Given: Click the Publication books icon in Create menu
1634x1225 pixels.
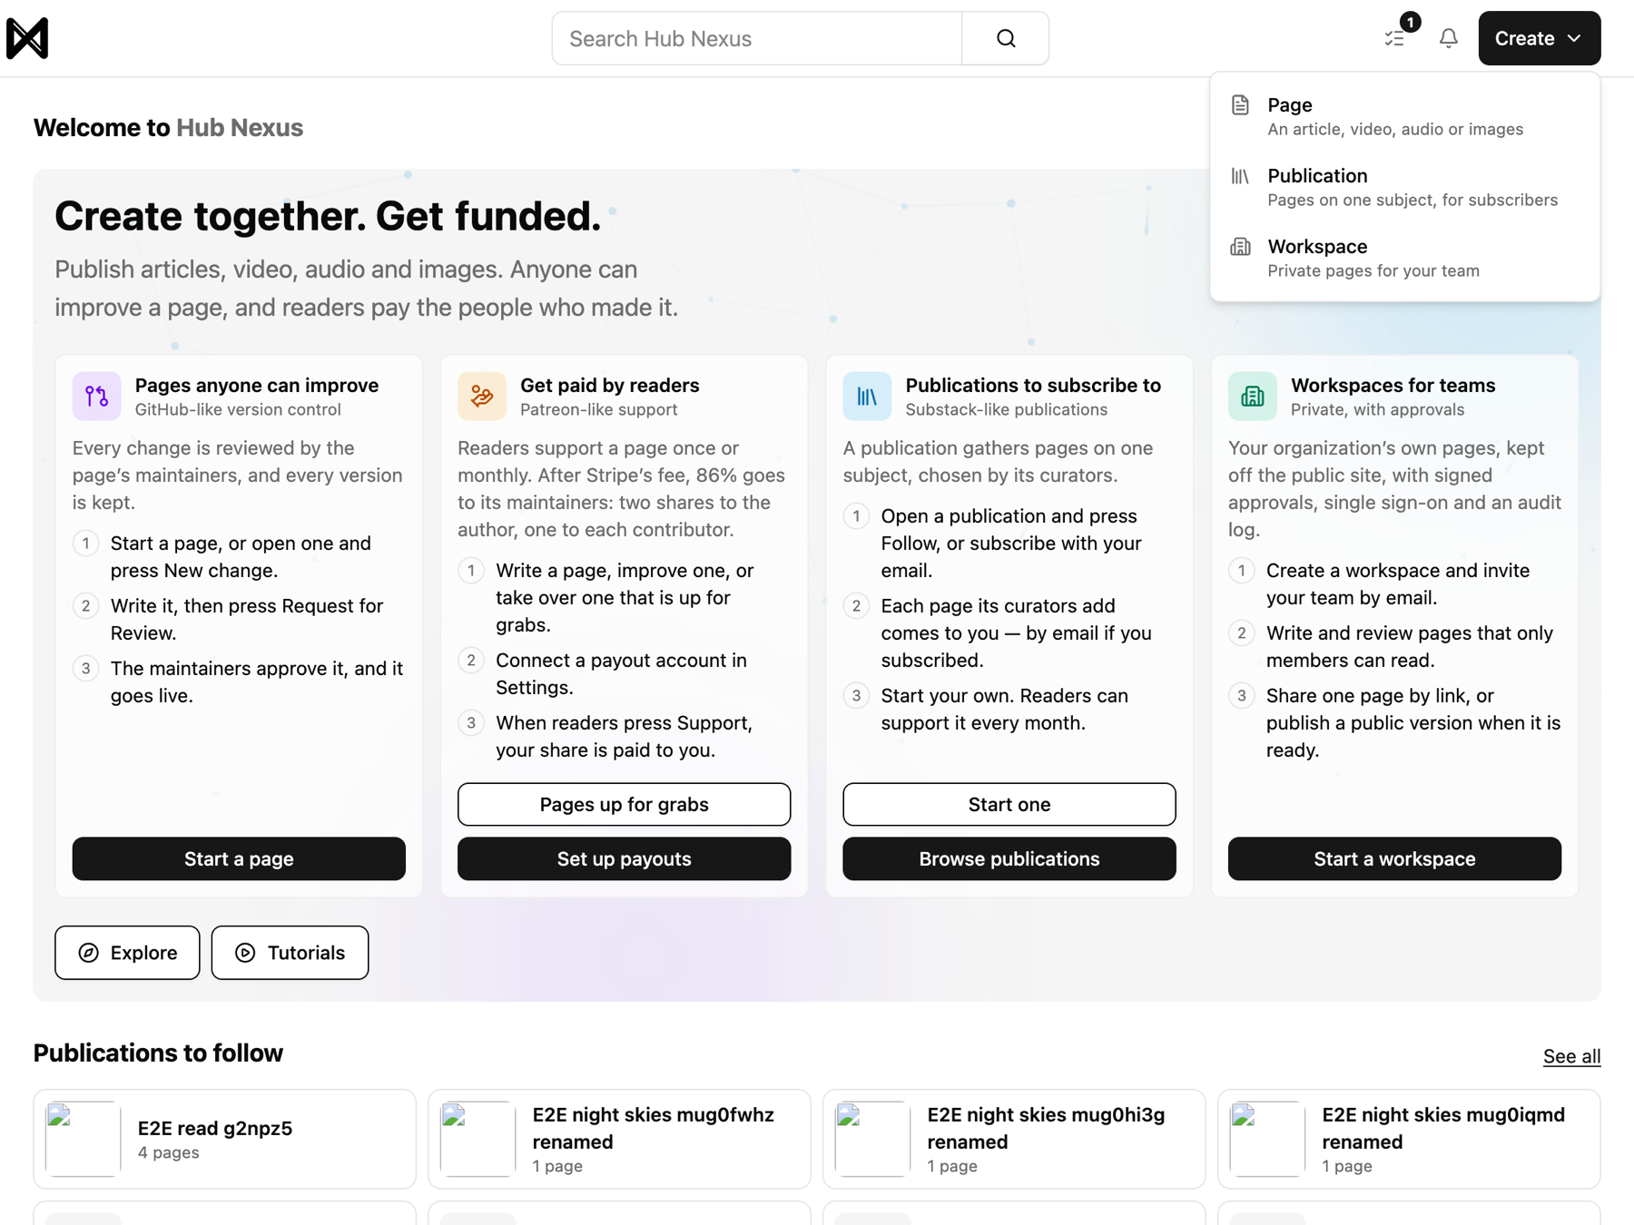Looking at the screenshot, I should click(x=1240, y=176).
